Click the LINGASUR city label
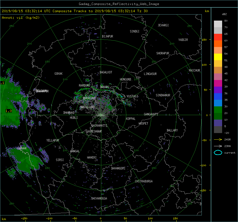 (x=150, y=74)
